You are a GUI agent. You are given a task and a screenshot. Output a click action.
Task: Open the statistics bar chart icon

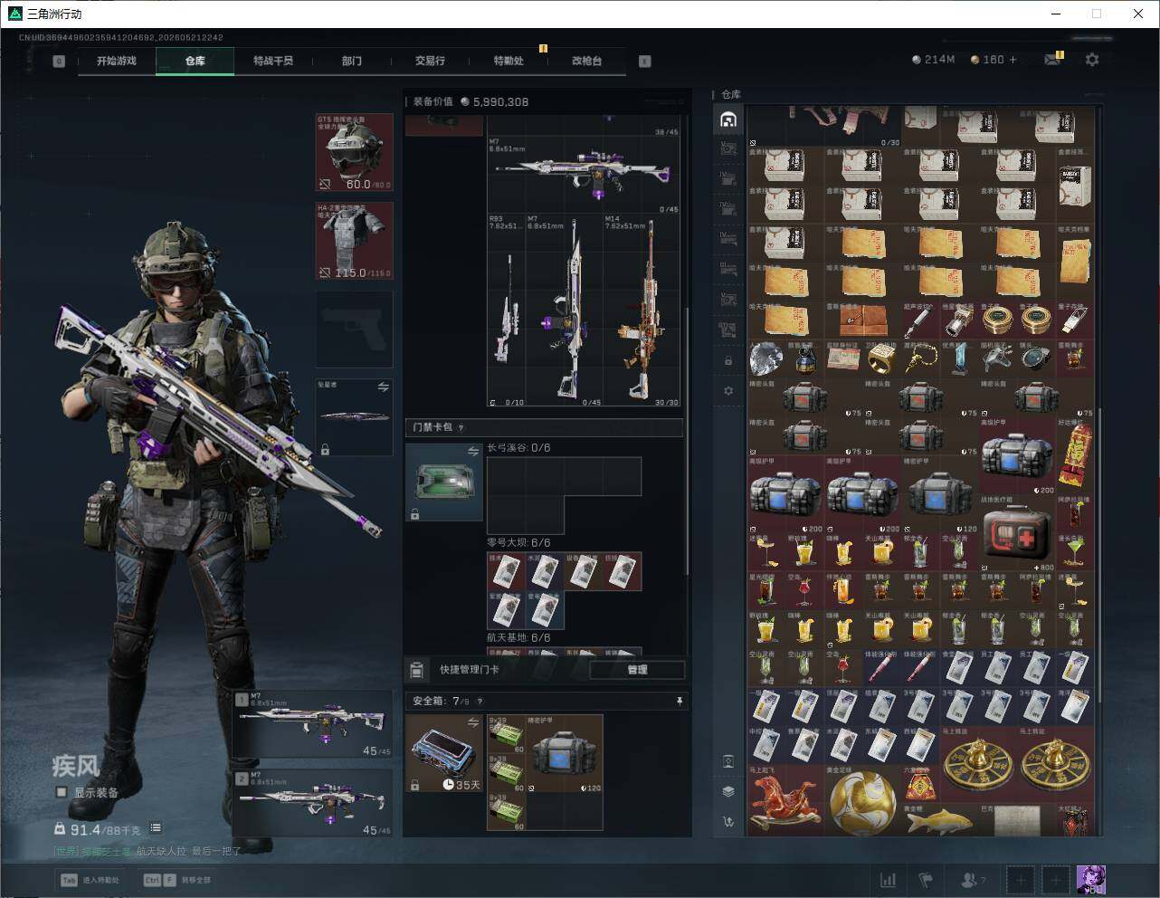889,879
